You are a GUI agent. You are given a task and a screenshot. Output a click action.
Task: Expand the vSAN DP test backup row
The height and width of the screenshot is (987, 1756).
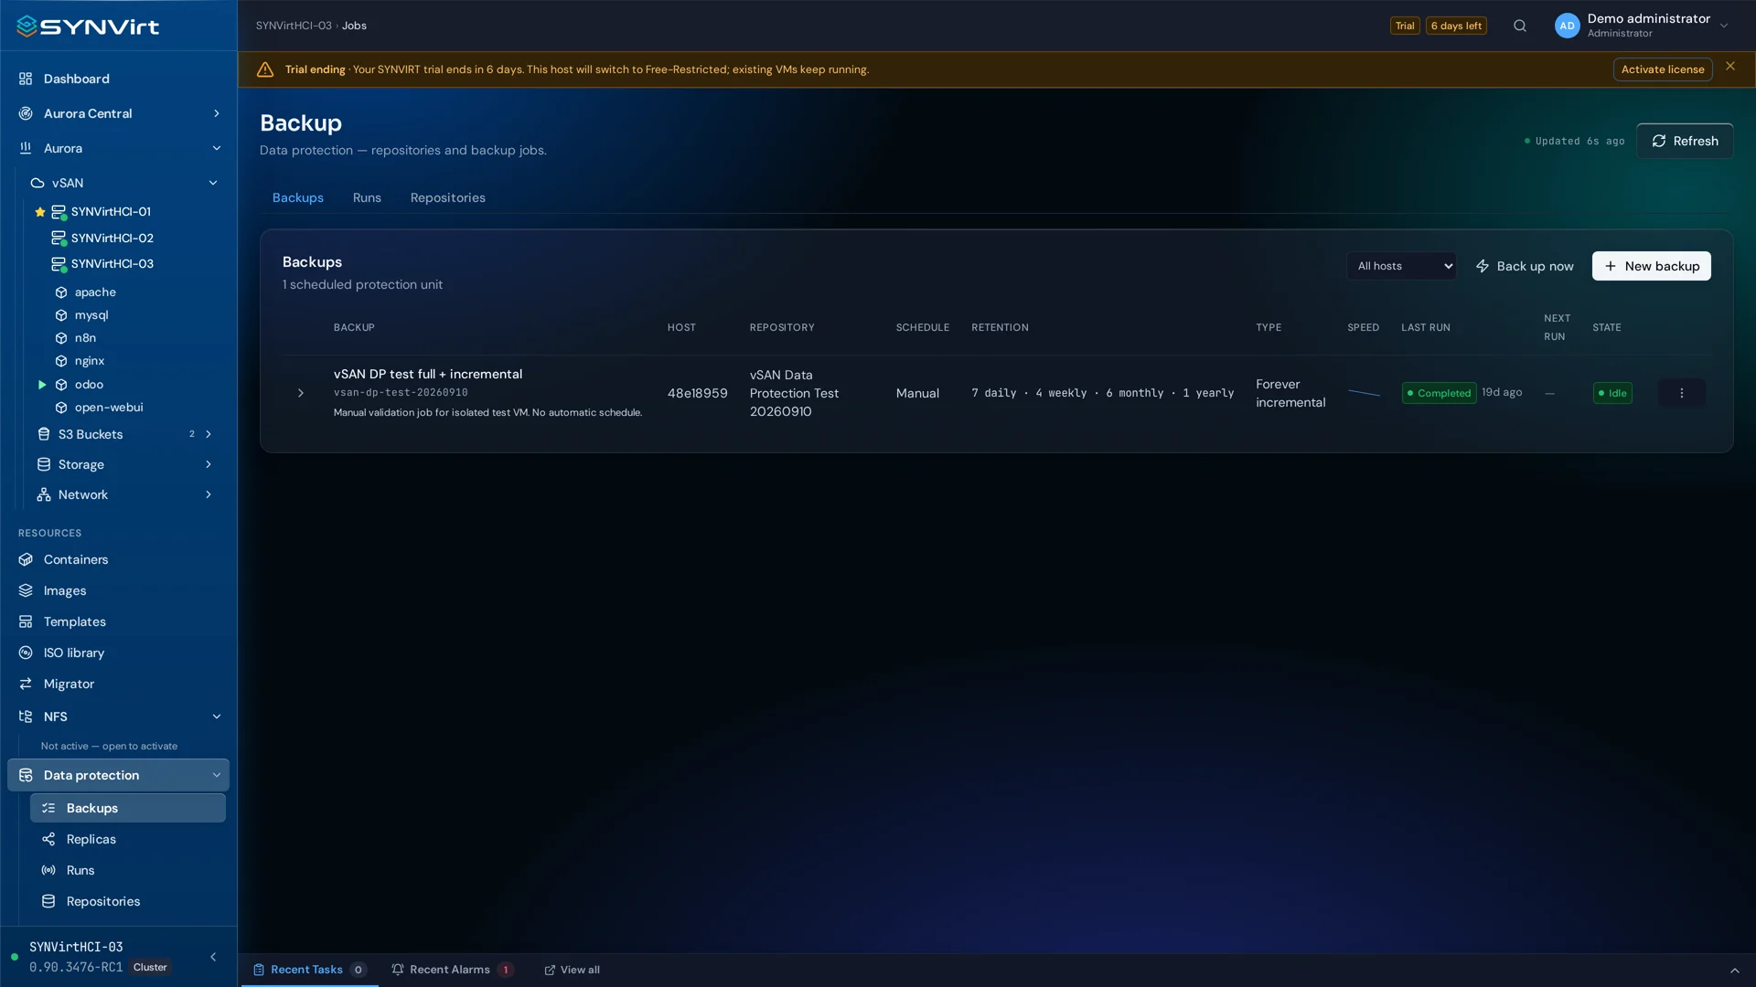point(300,393)
